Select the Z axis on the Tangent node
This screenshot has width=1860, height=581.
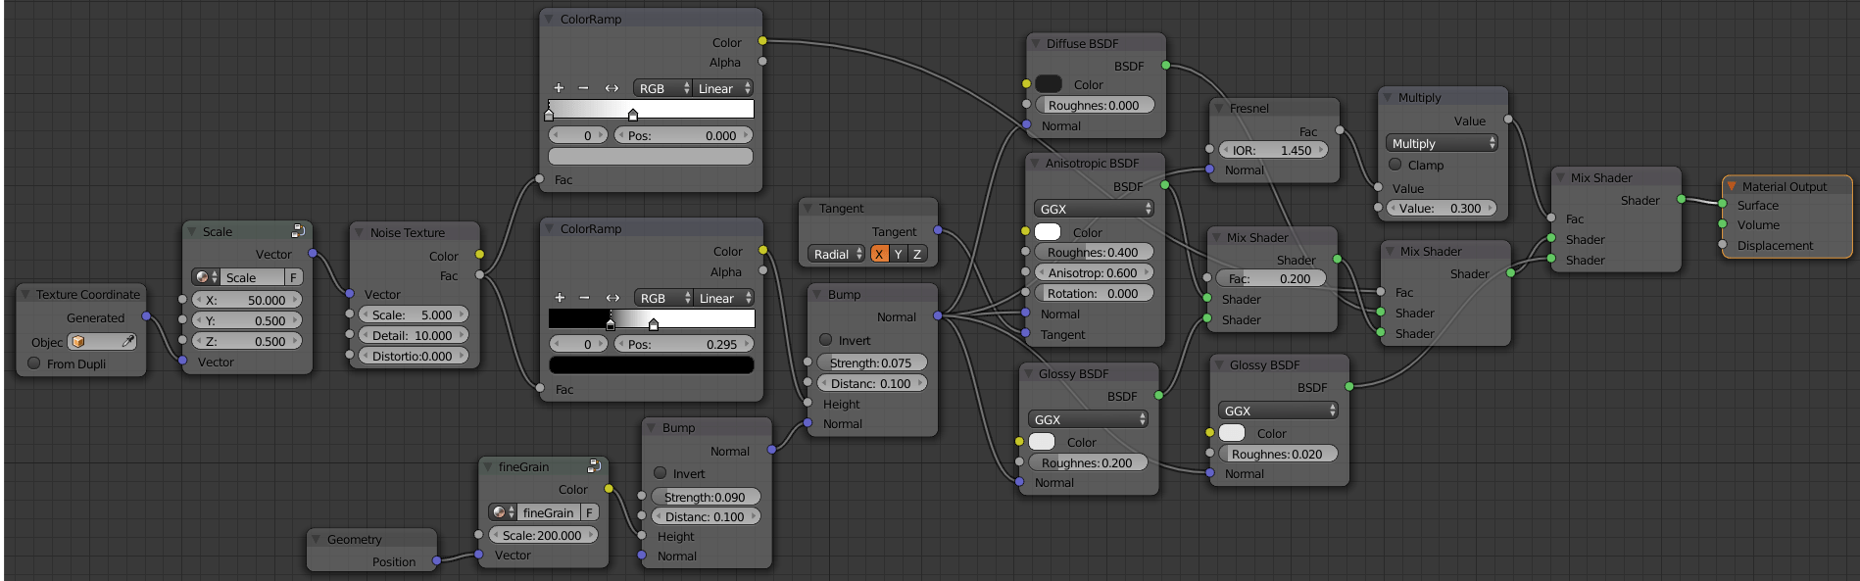917,254
